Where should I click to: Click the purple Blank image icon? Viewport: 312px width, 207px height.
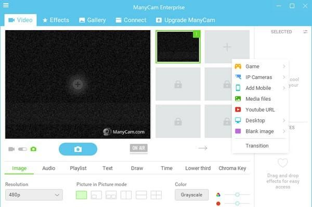[x=238, y=131]
